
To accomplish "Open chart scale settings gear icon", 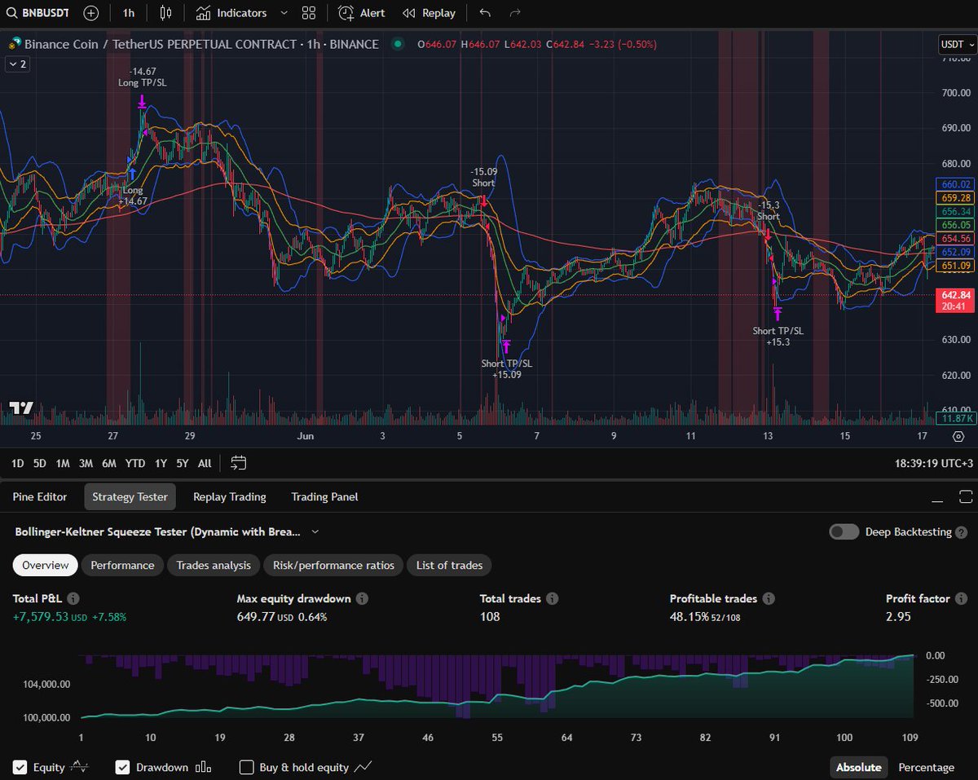I will pyautogui.click(x=958, y=436).
